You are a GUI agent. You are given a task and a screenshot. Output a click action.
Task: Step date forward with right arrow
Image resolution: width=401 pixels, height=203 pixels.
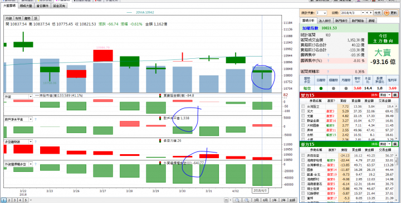click(x=370, y=13)
